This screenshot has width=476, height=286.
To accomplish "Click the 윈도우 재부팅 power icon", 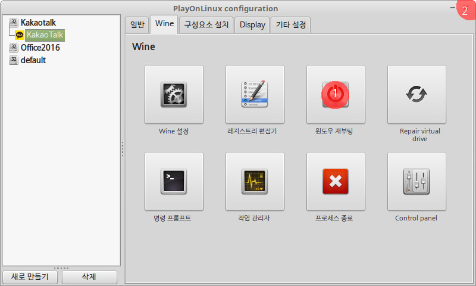I will pyautogui.click(x=336, y=95).
